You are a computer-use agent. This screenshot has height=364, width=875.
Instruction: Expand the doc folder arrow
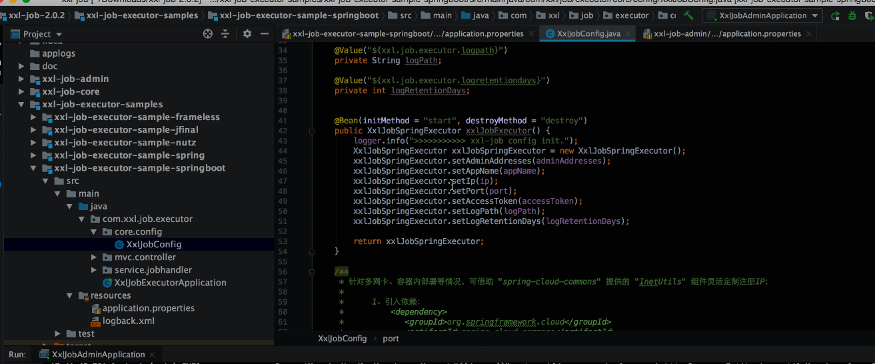tap(21, 66)
